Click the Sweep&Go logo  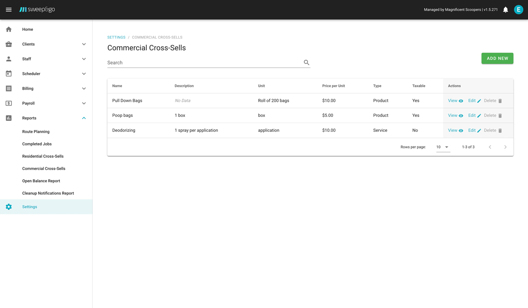37,10
